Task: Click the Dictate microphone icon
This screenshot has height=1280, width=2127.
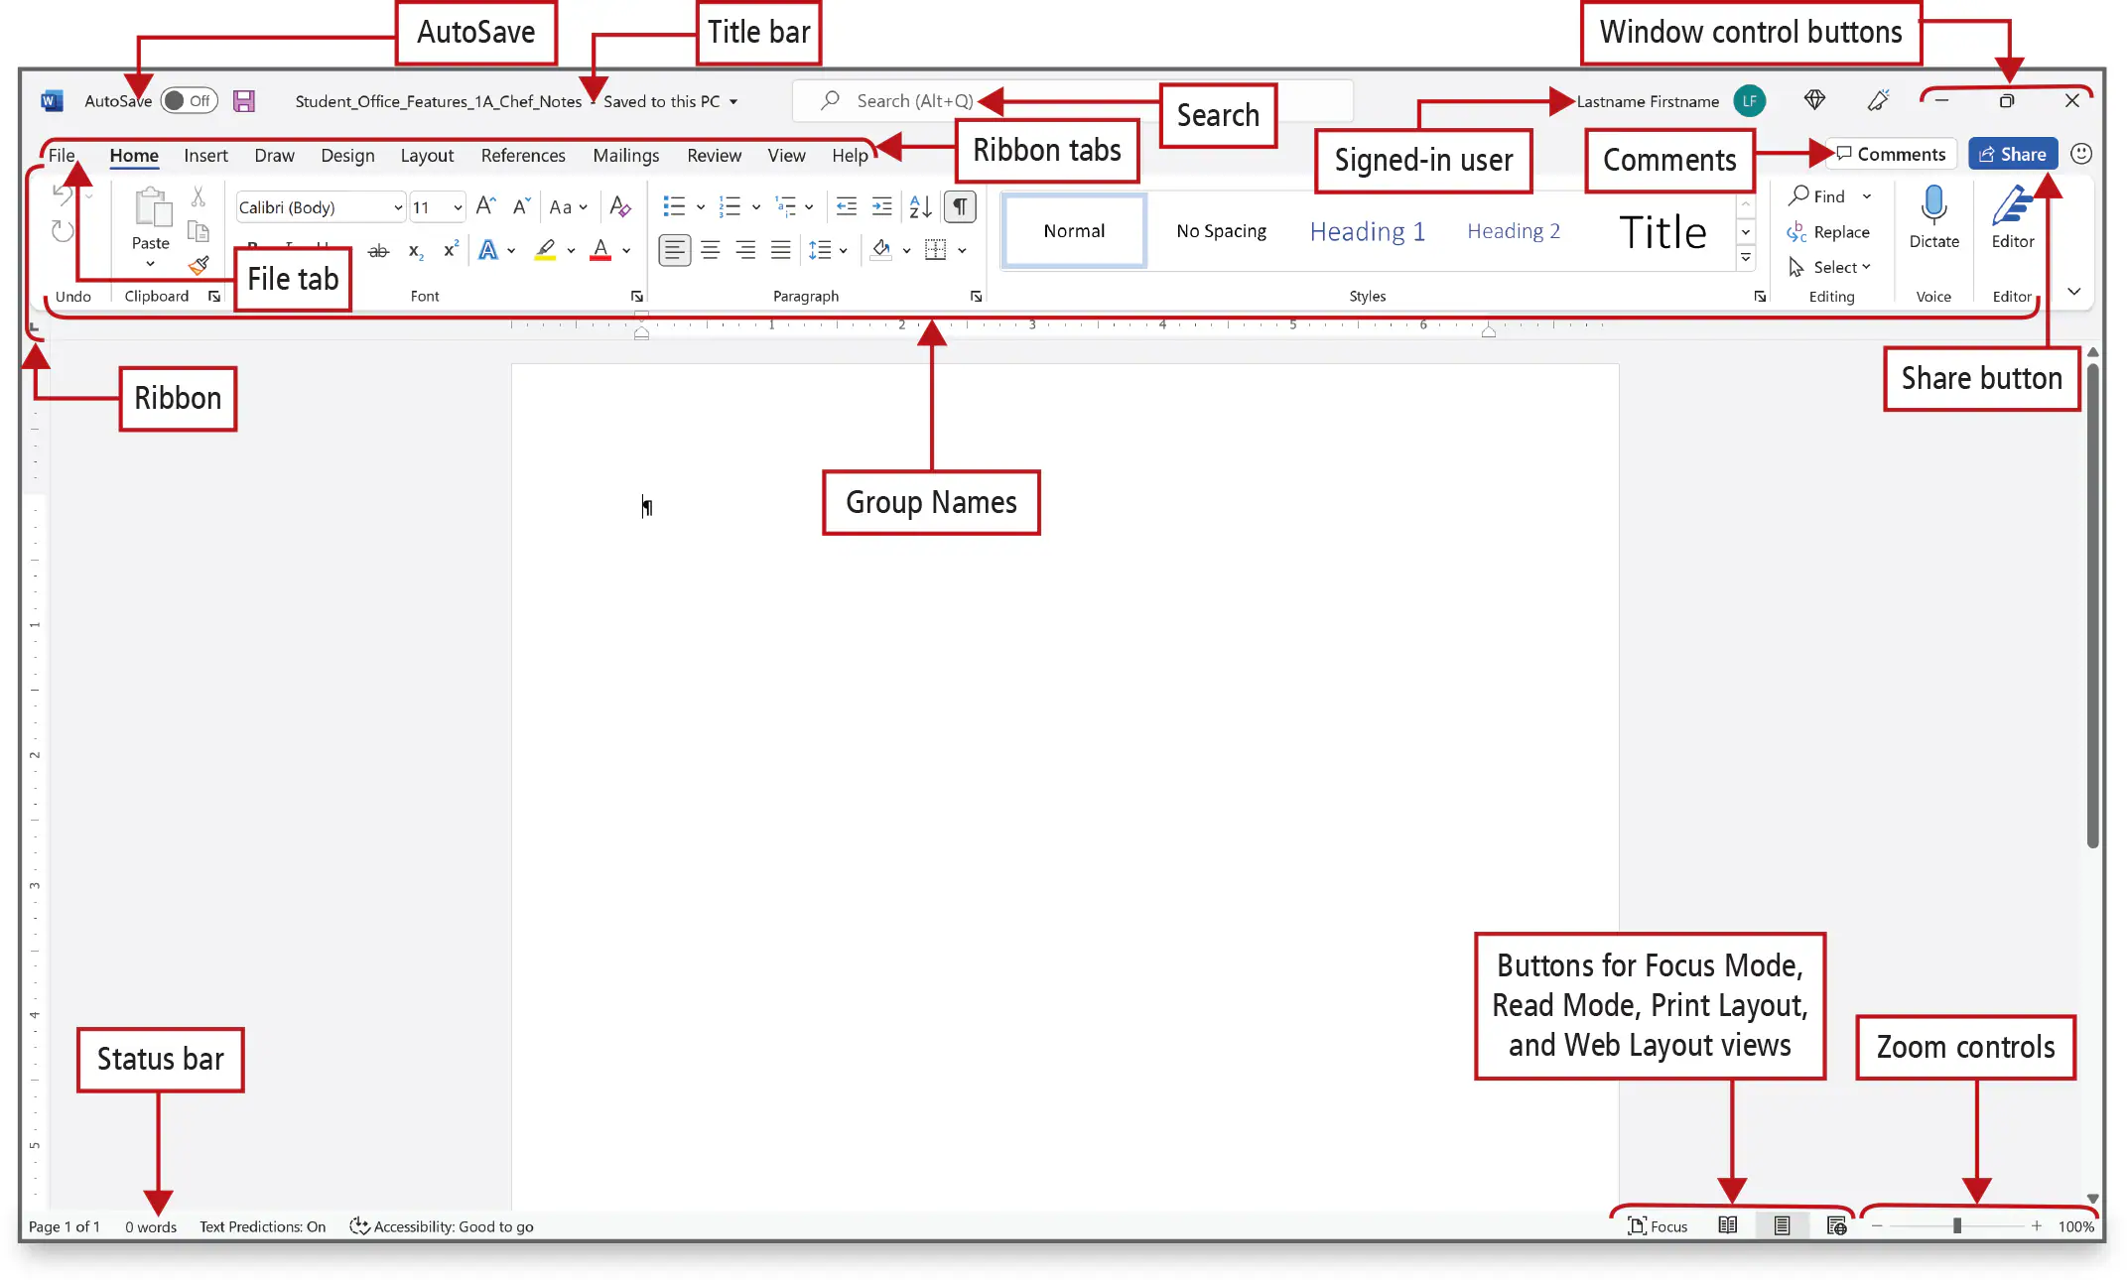Action: (1933, 205)
